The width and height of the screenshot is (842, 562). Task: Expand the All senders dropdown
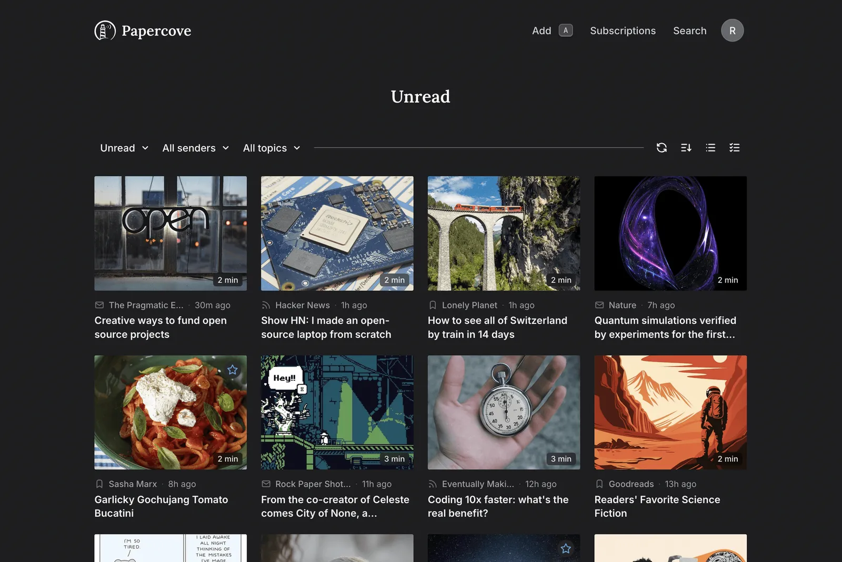point(196,148)
